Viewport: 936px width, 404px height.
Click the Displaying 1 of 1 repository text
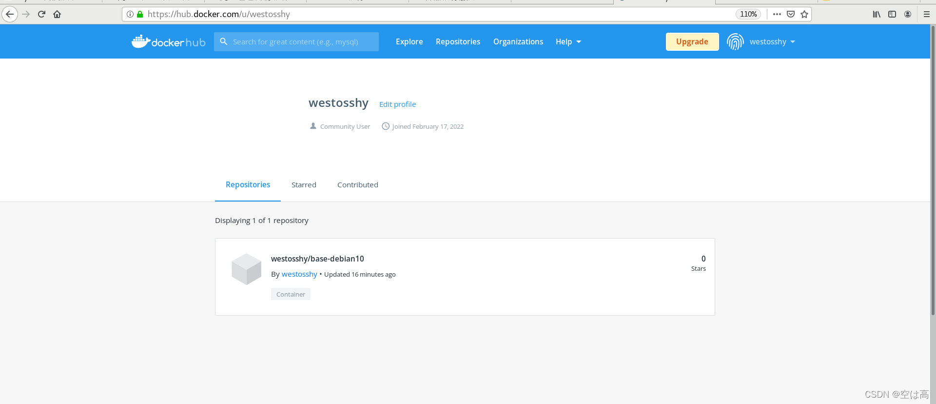coord(262,221)
